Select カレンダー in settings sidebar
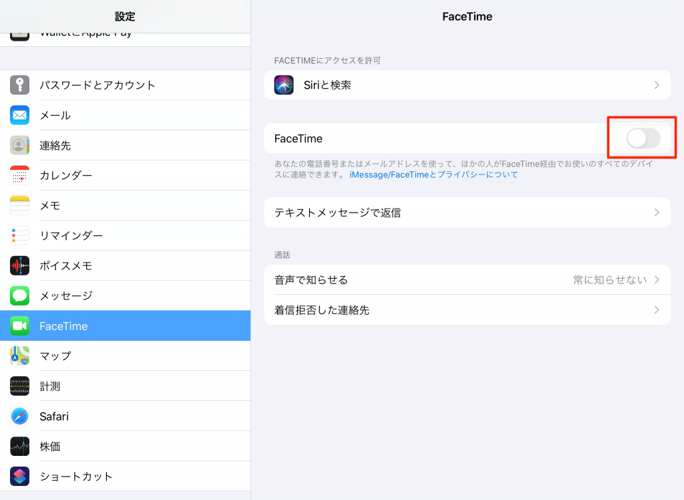Viewport: 684px width, 500px height. 125,176
